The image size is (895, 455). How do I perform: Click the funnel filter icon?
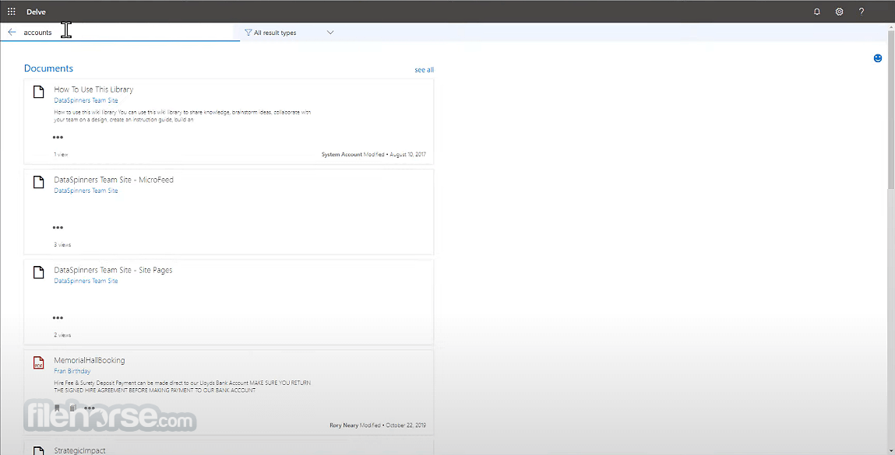coord(248,33)
